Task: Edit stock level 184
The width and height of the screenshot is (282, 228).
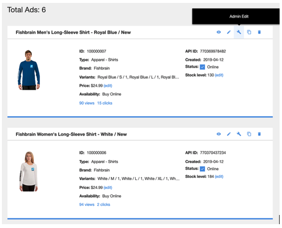Action: coord(219,177)
